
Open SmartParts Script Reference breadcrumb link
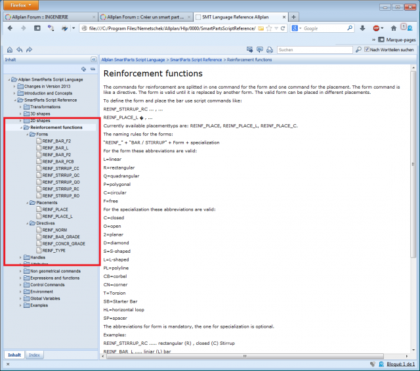click(x=196, y=60)
